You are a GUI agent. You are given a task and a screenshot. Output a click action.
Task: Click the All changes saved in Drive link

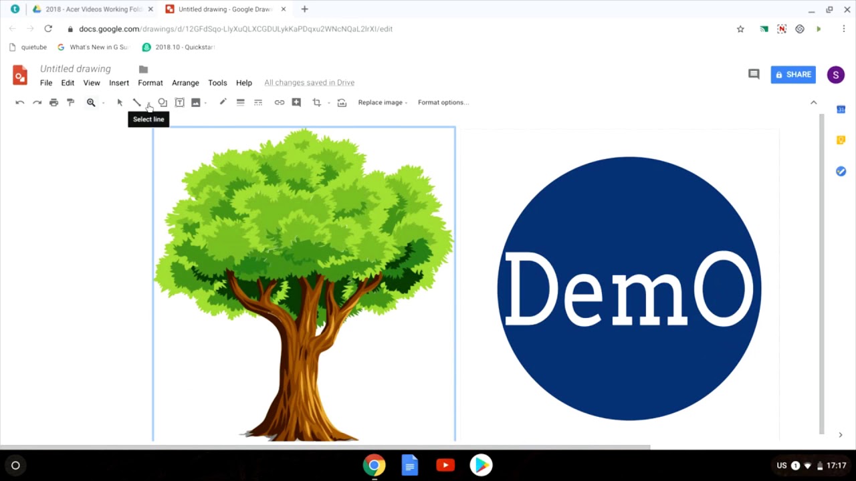(309, 83)
